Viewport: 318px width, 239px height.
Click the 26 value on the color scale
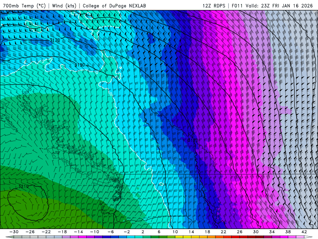(240, 232)
